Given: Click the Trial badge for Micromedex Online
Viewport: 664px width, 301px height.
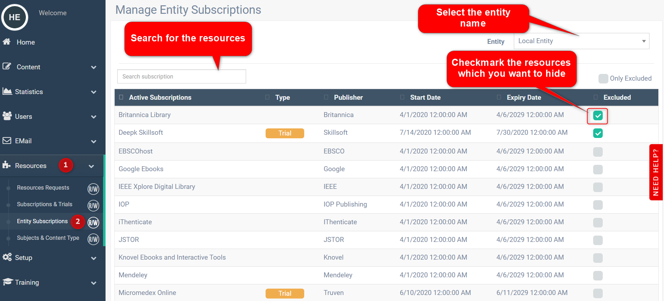Looking at the screenshot, I should click(x=285, y=293).
